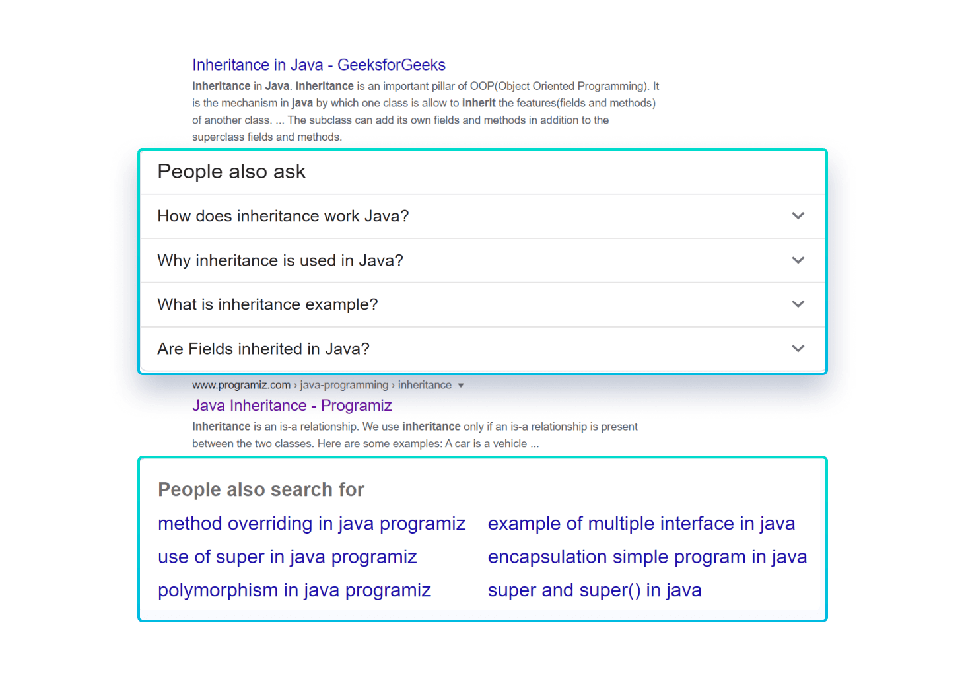
Task: Search for example of multiple interface in java
Action: (641, 523)
